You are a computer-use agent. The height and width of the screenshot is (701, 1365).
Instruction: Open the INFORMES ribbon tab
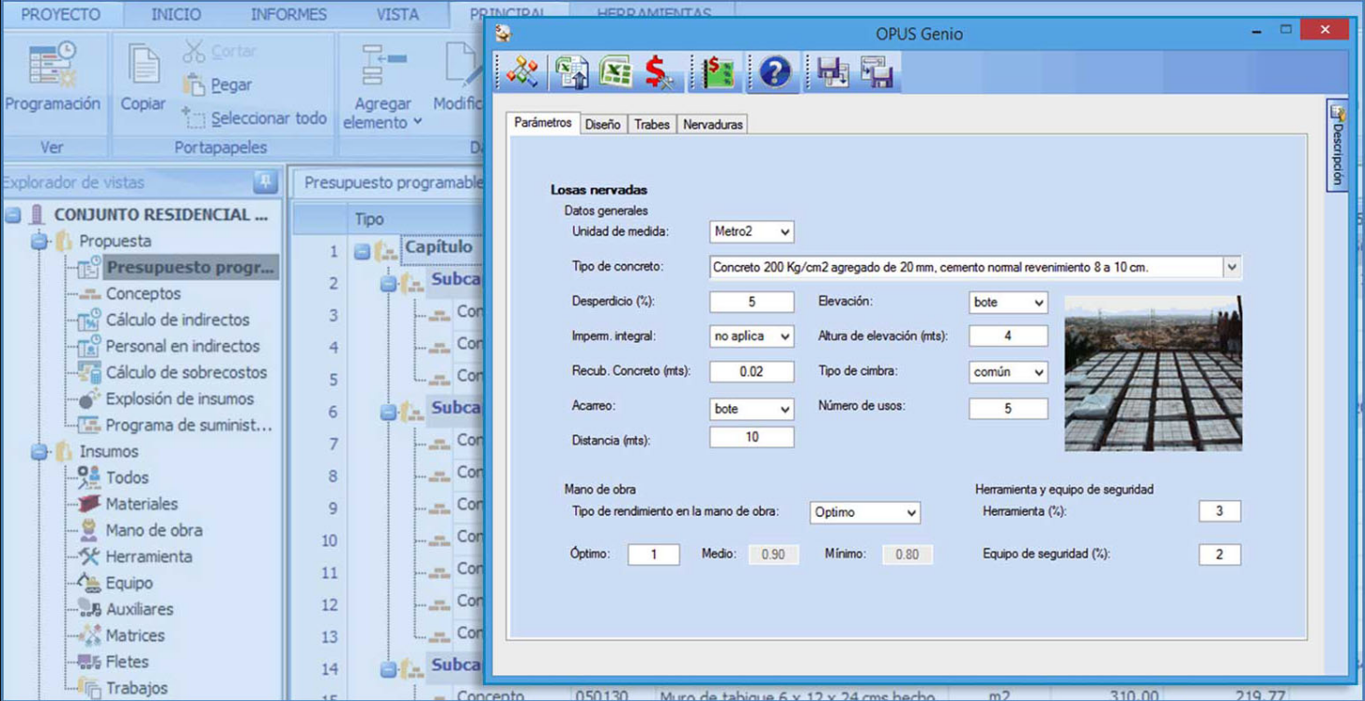(x=288, y=15)
